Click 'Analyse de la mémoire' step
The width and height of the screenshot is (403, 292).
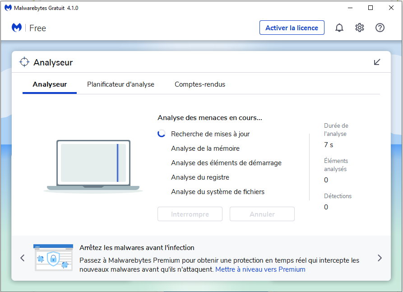tap(205, 148)
